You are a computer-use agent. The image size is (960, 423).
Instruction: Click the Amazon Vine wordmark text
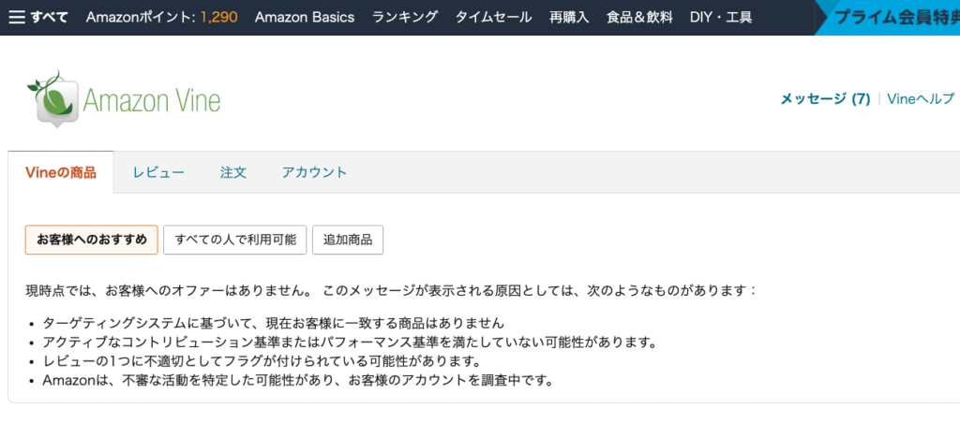pos(152,99)
